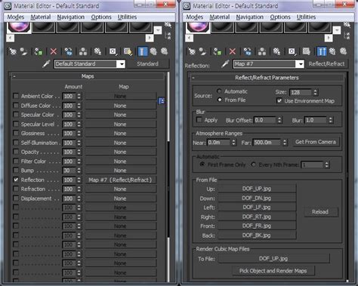Click Show End Result icon in left editor
This screenshot has height=286, width=358.
point(142,51)
